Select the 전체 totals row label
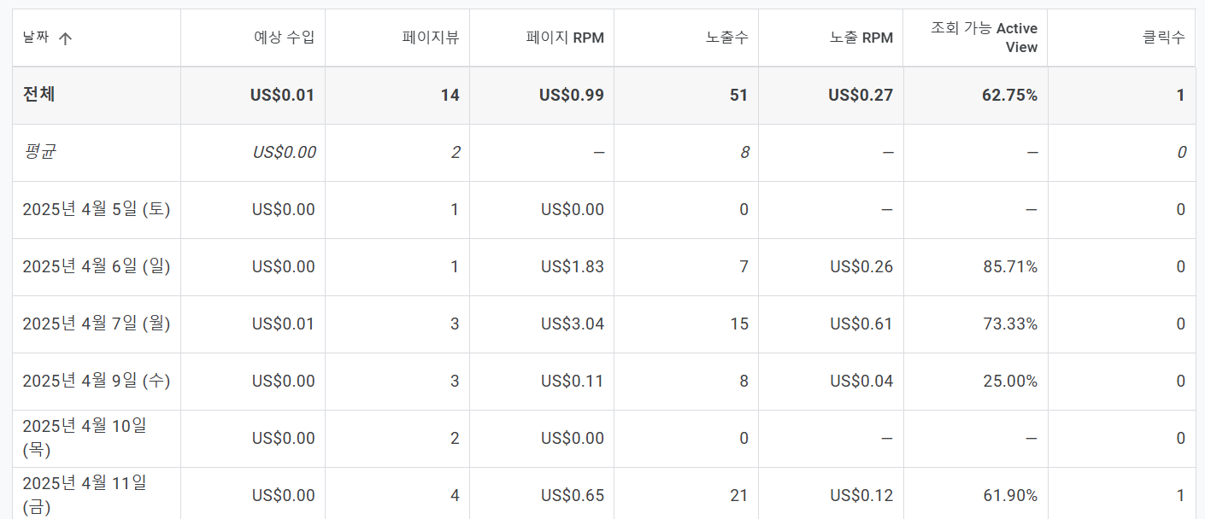 [39, 95]
